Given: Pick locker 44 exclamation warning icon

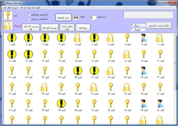Looking at the screenshot, I should [x=61, y=104].
